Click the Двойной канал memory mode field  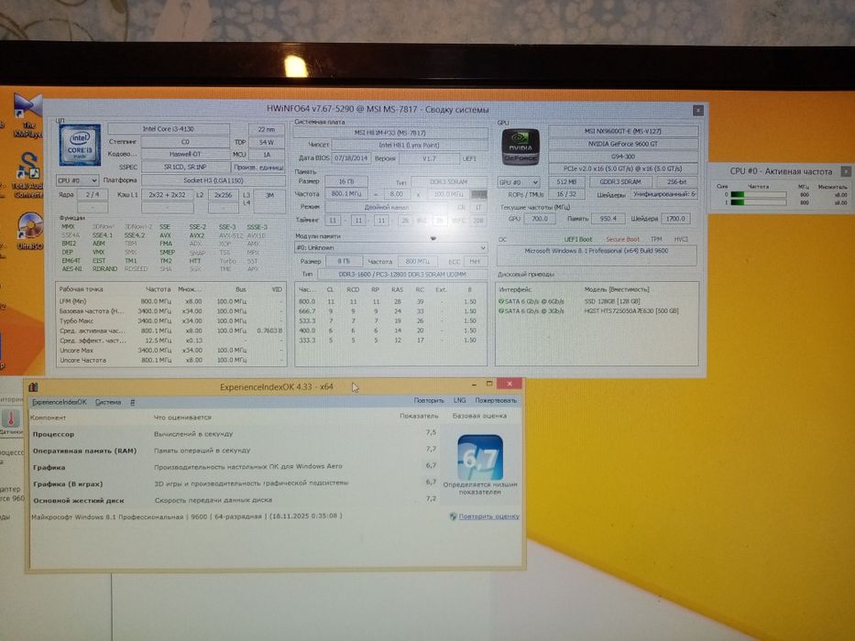point(386,207)
